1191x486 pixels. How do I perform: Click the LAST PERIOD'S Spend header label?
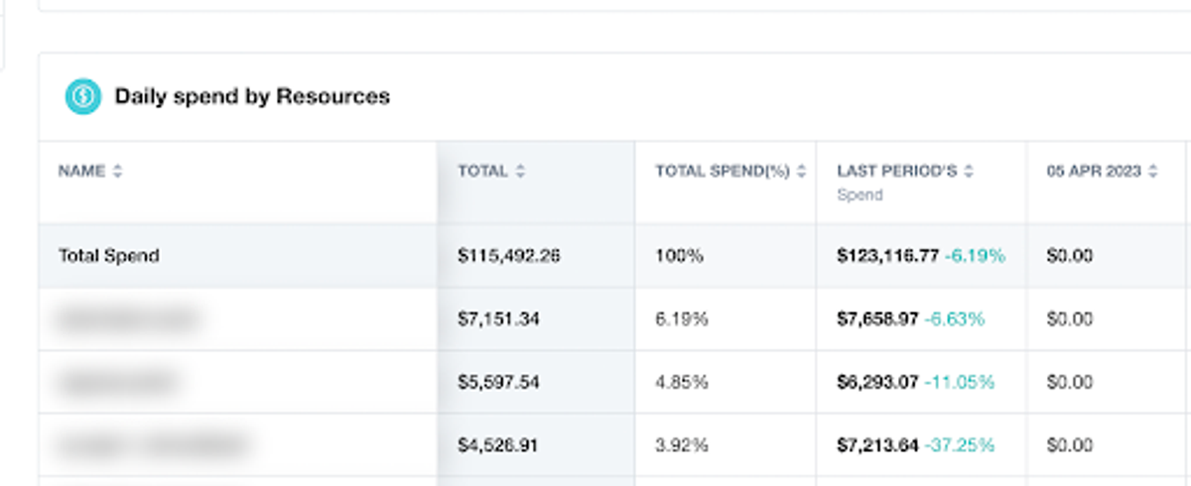tap(896, 182)
